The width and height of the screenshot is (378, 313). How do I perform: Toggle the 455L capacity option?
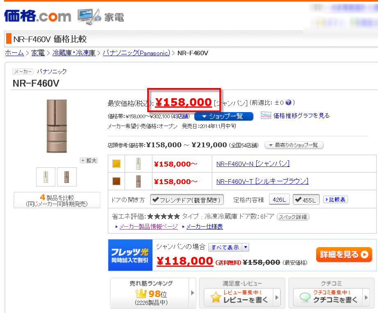coord(306,200)
